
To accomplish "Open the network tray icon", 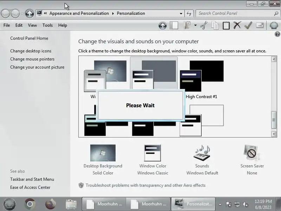I will (237, 204).
